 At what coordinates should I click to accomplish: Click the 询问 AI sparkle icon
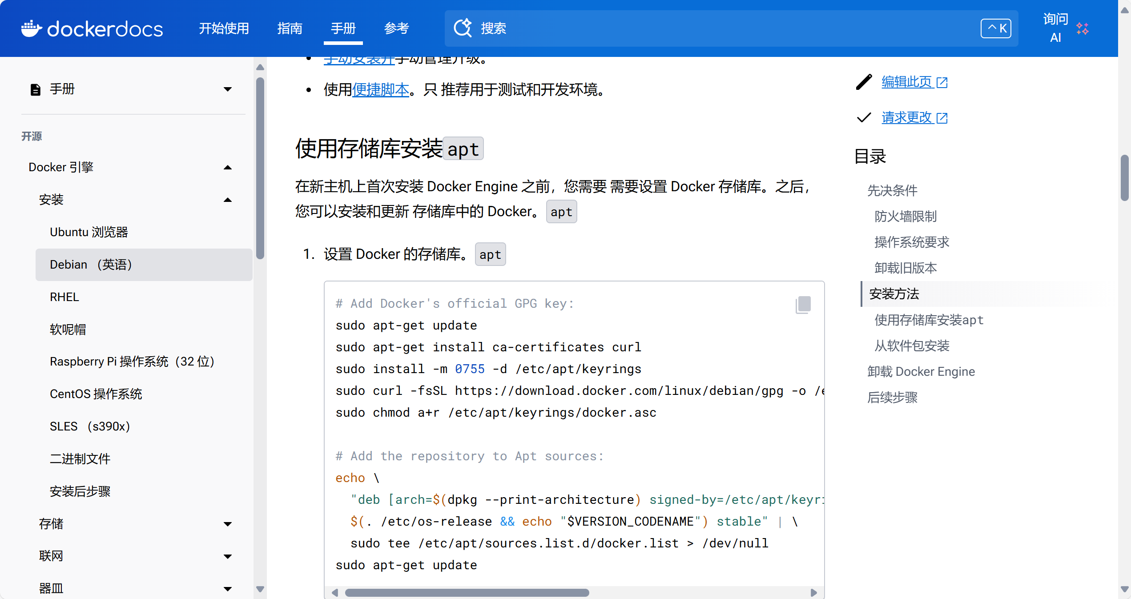(1082, 29)
